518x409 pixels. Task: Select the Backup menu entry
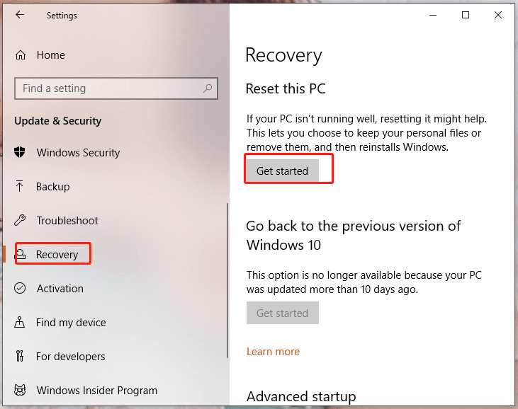[x=53, y=187]
